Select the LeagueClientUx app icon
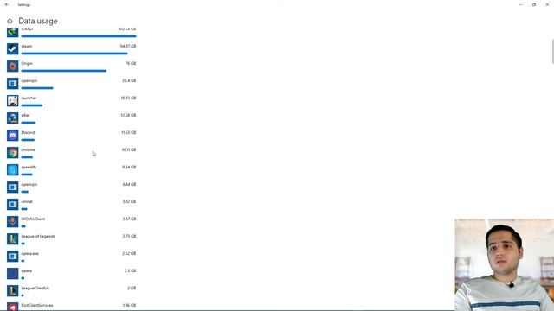Viewport: 554px width, 311px height. 12,290
